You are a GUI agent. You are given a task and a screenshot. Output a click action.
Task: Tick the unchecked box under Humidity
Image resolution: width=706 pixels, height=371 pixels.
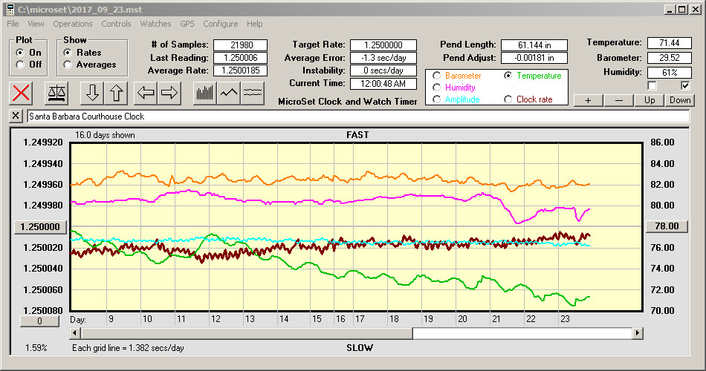652,85
